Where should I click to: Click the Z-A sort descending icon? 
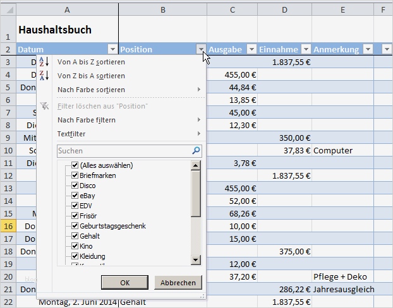click(x=44, y=75)
